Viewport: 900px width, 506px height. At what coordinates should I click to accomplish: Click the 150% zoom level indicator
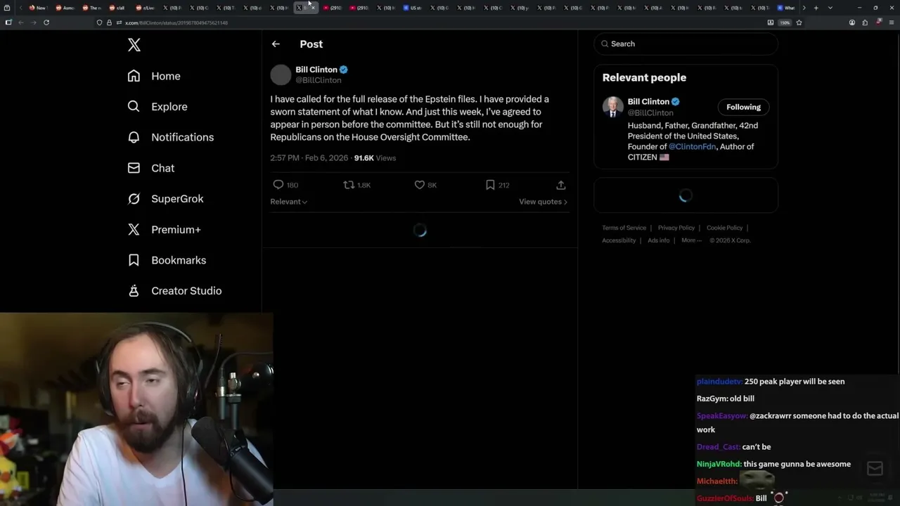click(785, 22)
